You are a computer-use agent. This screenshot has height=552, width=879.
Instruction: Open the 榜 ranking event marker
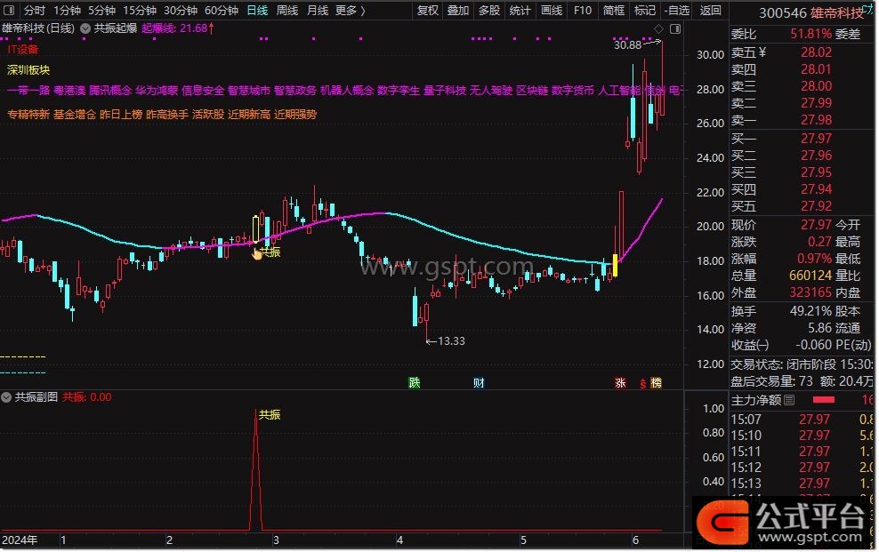coord(656,383)
